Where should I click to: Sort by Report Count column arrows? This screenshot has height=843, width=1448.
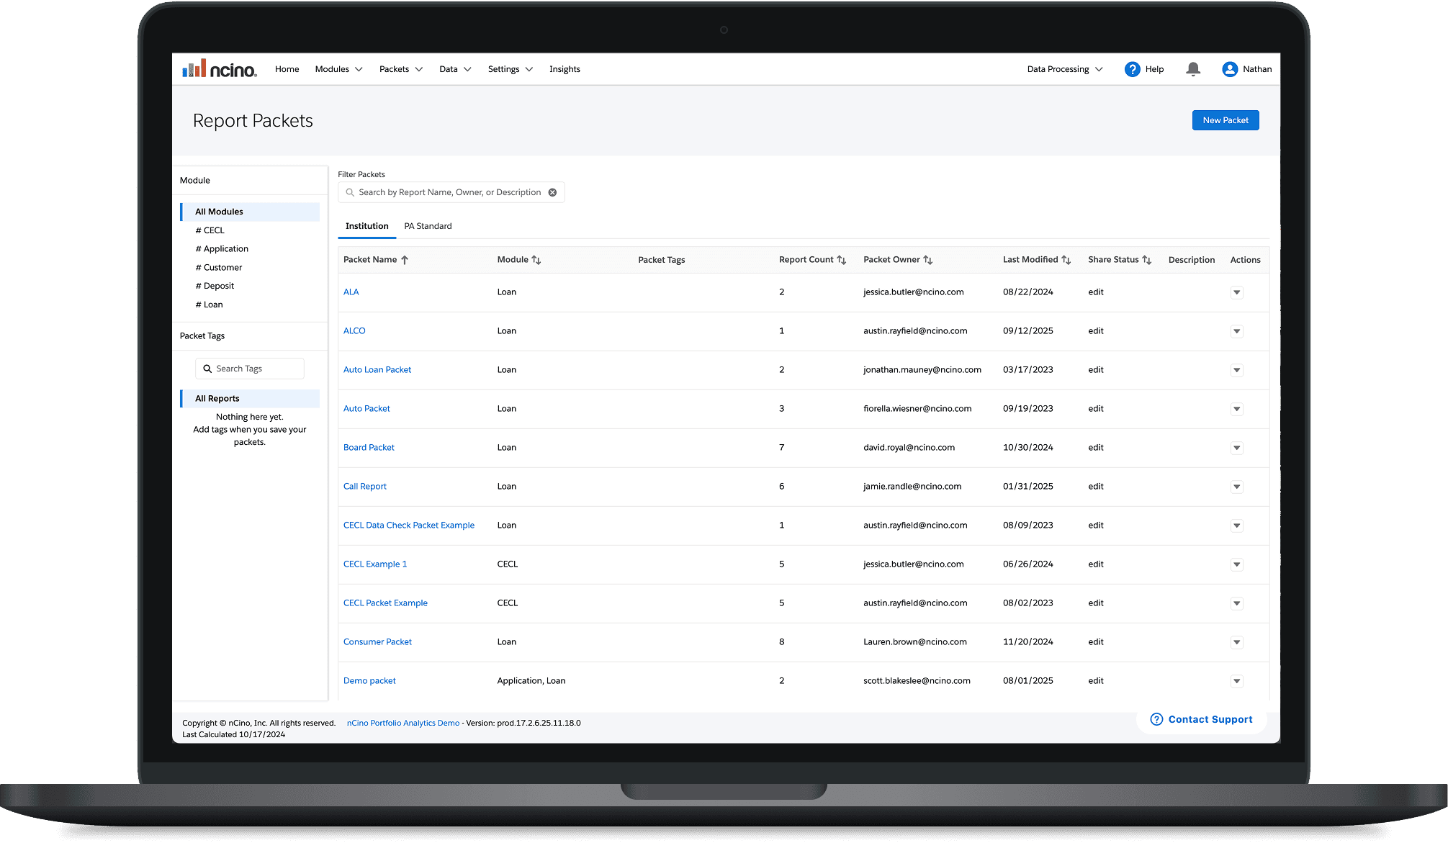pos(841,260)
